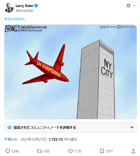Open the Larry Elder display name link
The width and height of the screenshot is (140, 156).
point(24,6)
